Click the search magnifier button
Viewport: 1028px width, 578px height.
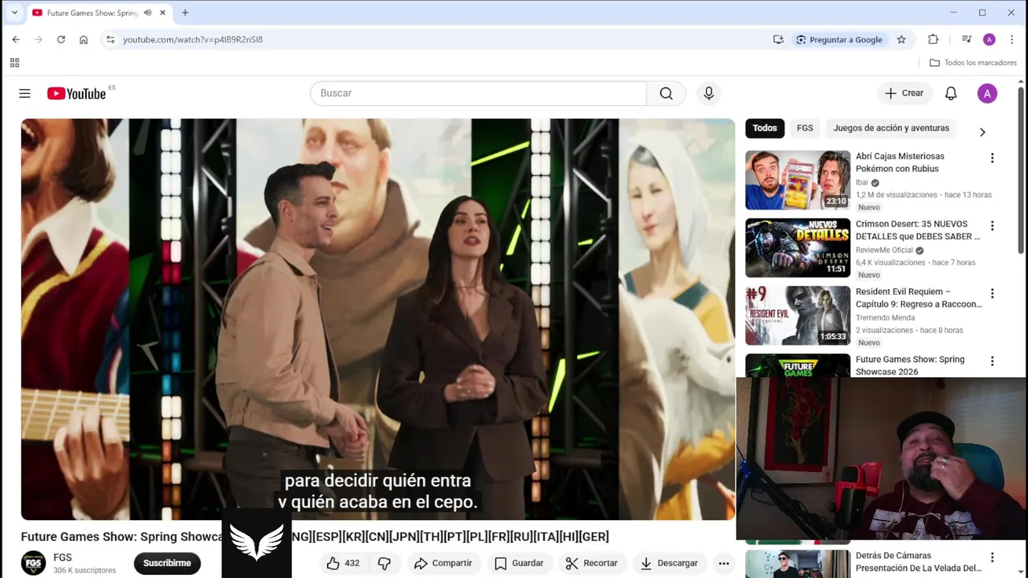666,93
